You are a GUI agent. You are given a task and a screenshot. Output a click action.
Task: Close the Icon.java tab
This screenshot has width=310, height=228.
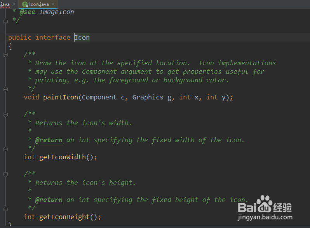coord(53,4)
